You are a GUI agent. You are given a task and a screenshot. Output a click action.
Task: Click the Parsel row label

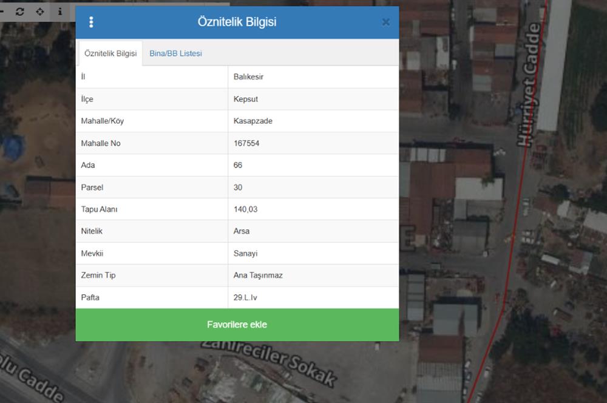click(x=92, y=188)
